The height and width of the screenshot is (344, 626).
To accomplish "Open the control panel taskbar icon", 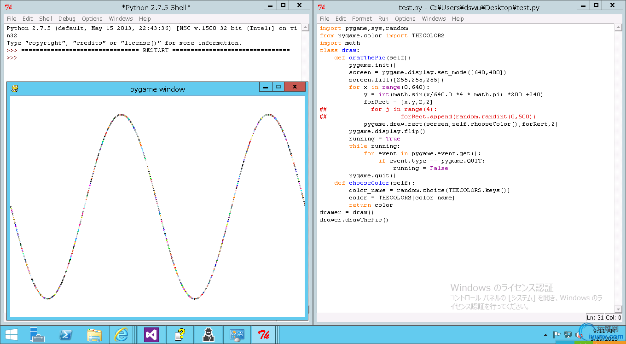I will coord(237,334).
